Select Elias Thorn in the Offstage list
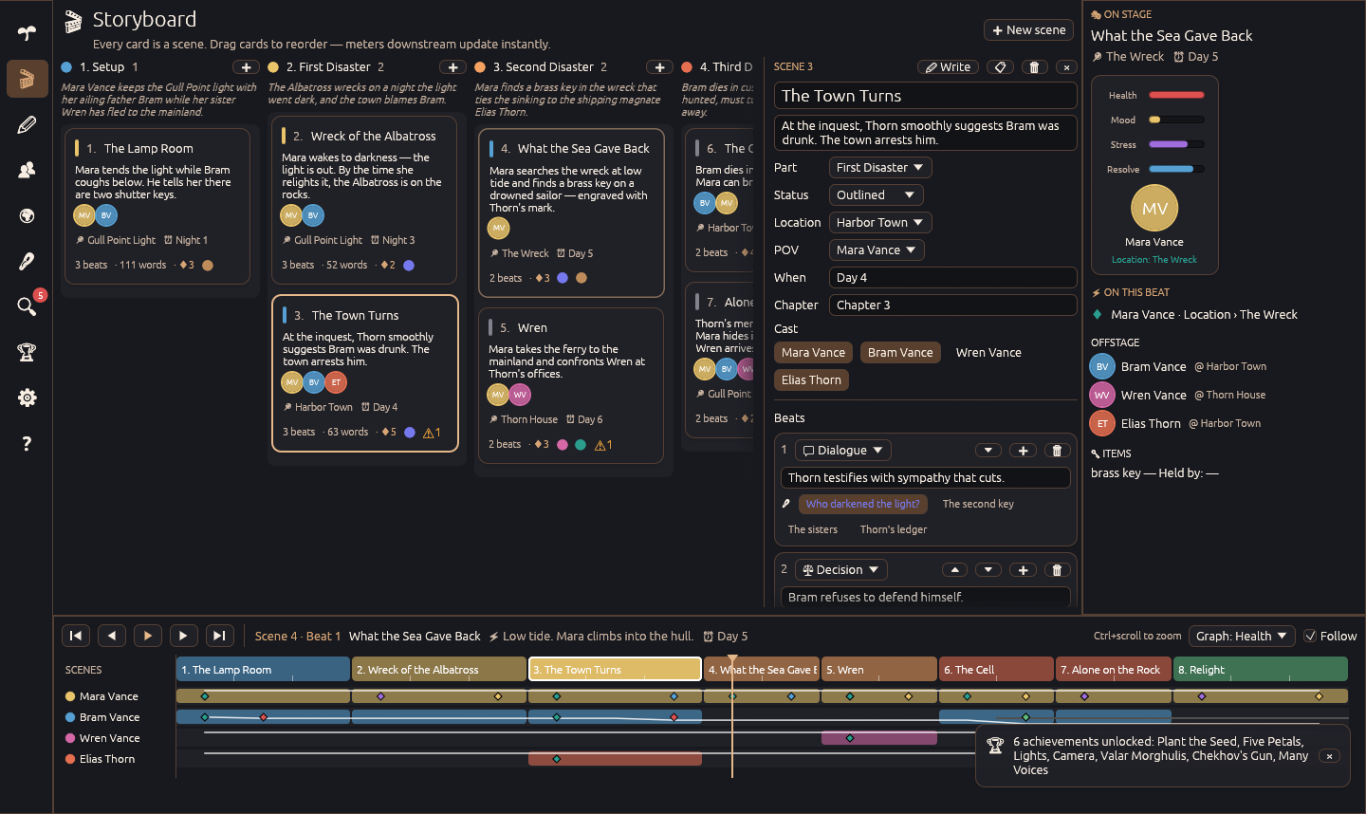The width and height of the screenshot is (1366, 814). [1151, 424]
